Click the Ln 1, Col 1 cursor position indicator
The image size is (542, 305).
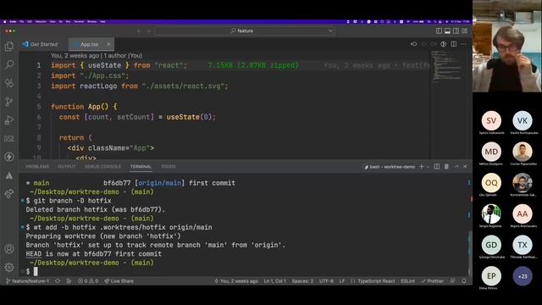[274, 280]
